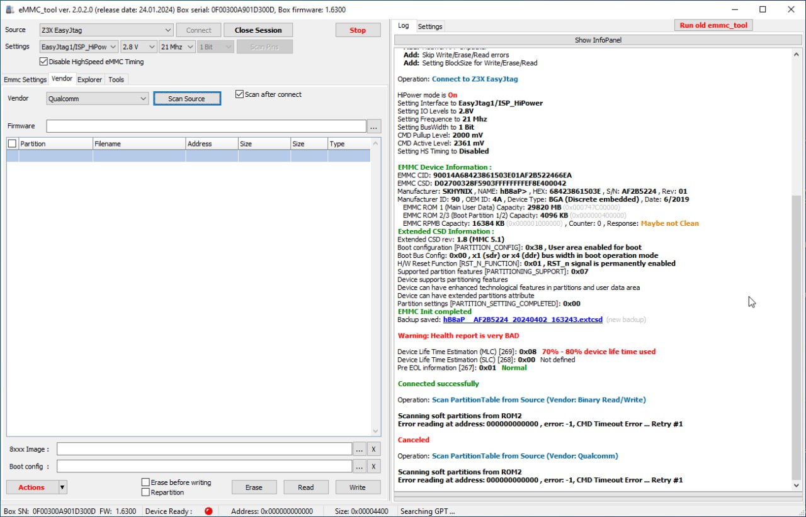Click the 8xxx Image input field

(204, 449)
